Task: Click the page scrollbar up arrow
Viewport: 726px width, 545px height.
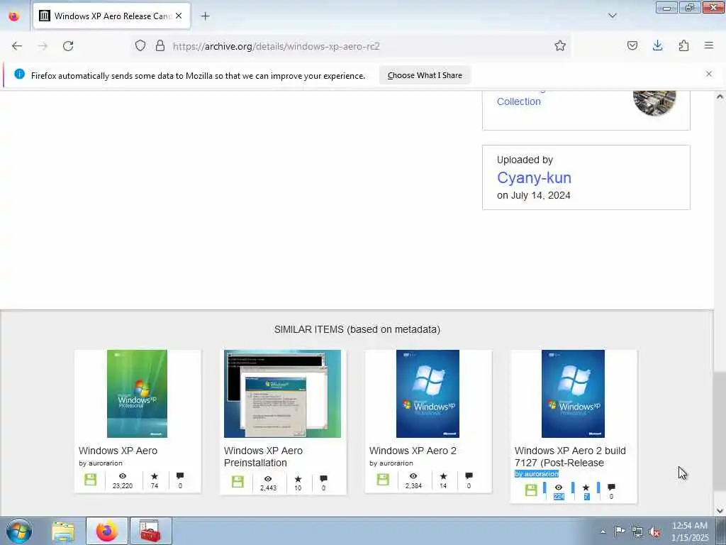Action: (720, 97)
